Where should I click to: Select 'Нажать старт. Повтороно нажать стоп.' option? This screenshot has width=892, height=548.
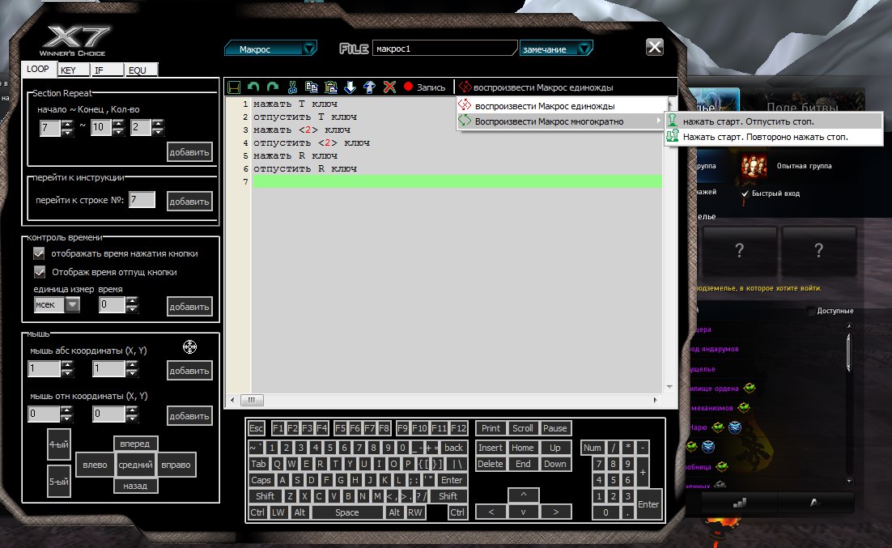(x=765, y=138)
